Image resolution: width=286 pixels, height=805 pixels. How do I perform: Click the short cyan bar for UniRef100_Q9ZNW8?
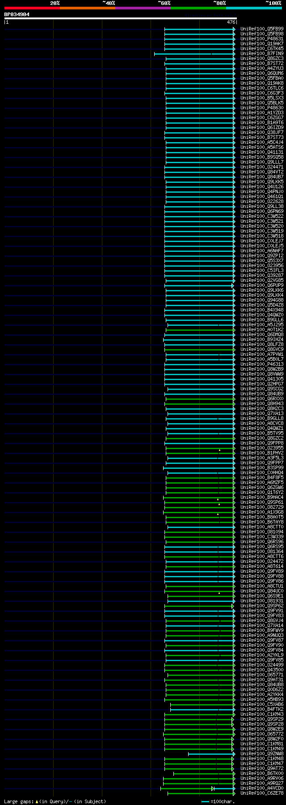coord(211,754)
